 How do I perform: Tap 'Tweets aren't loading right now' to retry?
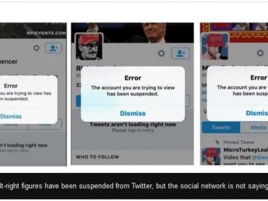click(133, 124)
